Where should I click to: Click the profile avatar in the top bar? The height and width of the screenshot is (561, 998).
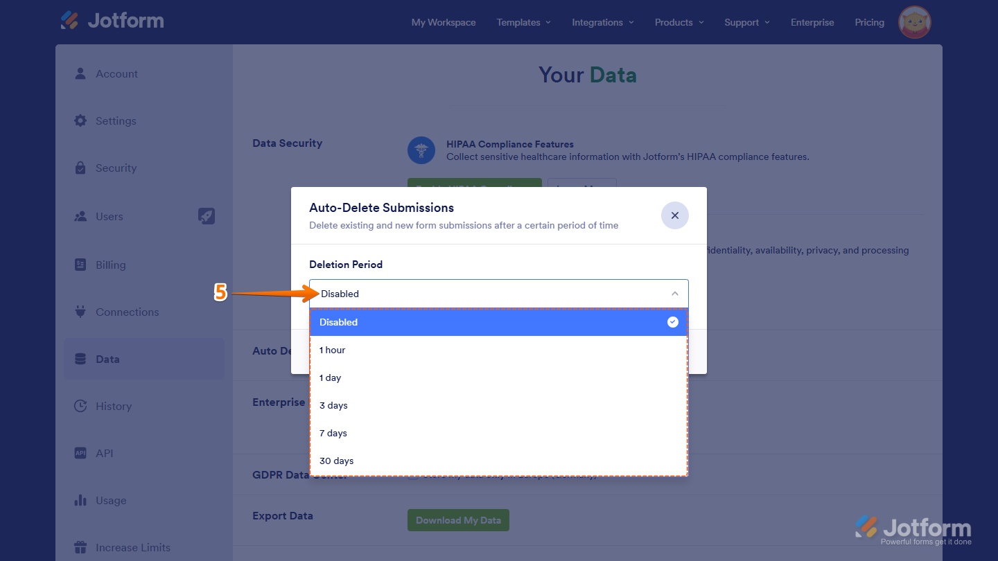point(913,22)
